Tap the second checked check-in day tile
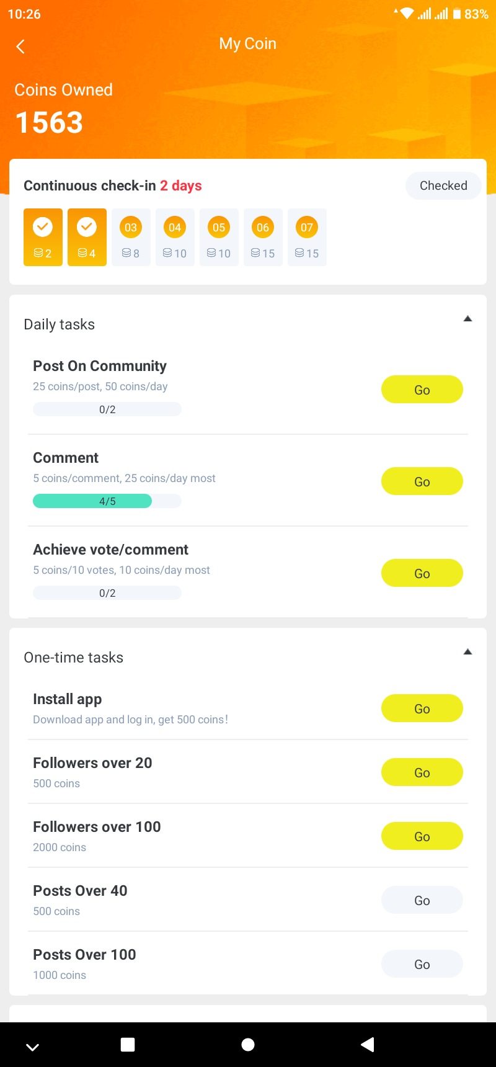 pyautogui.click(x=87, y=237)
